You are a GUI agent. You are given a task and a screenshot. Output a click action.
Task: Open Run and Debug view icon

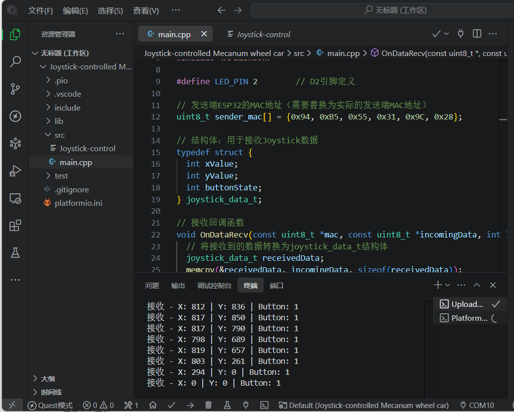[x=15, y=171]
